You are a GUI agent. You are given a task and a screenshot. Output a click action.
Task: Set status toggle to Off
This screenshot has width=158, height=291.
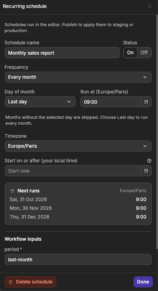click(144, 53)
